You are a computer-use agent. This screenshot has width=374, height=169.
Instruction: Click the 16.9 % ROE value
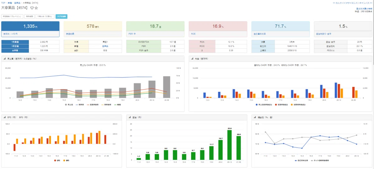(218, 26)
